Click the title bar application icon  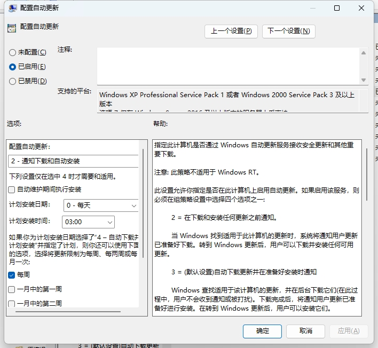pos(12,8)
